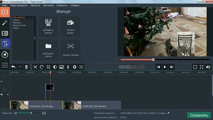
Task: Click Захват экрана tile
Action: (70, 50)
